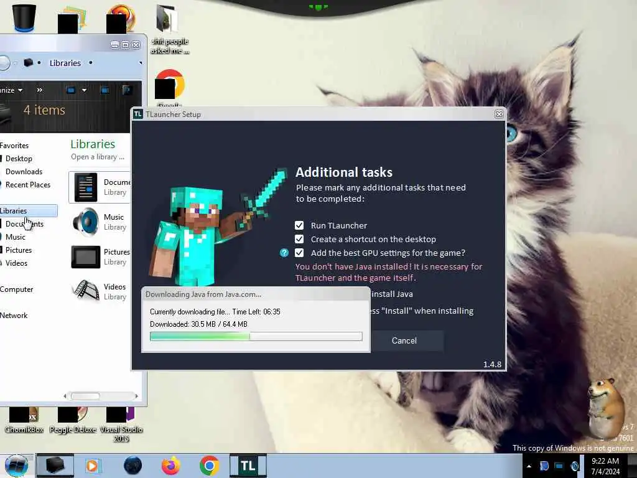Open the 'shit people asked me' folder icon

pos(169,30)
